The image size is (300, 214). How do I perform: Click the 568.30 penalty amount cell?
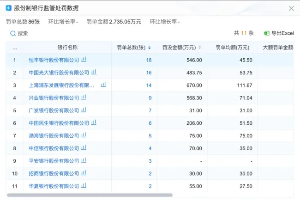(x=194, y=98)
